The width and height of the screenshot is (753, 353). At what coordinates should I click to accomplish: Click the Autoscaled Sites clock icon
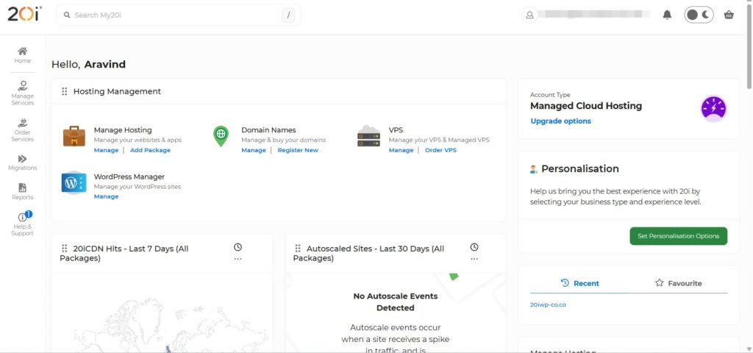pos(474,247)
